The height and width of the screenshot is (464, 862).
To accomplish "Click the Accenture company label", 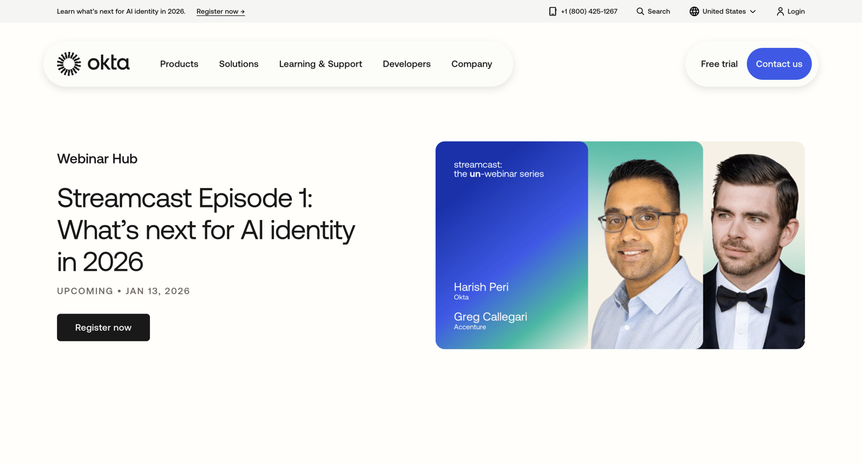I will point(470,327).
